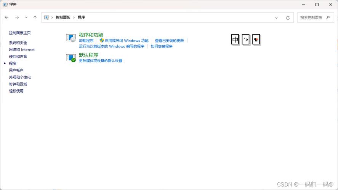Image resolution: width=338 pixels, height=190 pixels.
Task: Click 如何安装程序 link
Action: click(x=162, y=46)
